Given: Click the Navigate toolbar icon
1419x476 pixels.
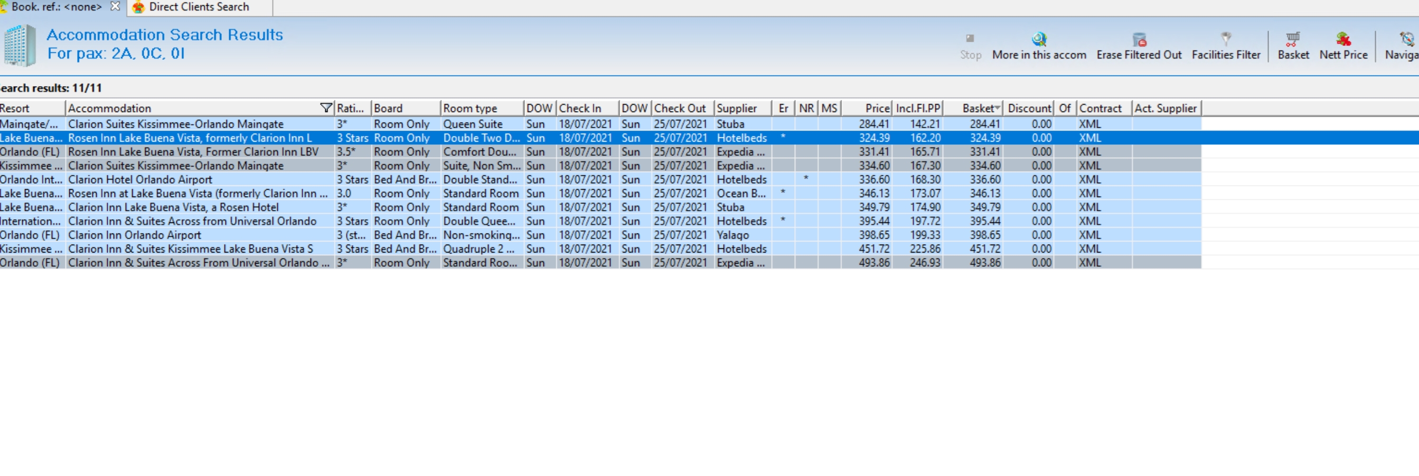Looking at the screenshot, I should (1406, 39).
